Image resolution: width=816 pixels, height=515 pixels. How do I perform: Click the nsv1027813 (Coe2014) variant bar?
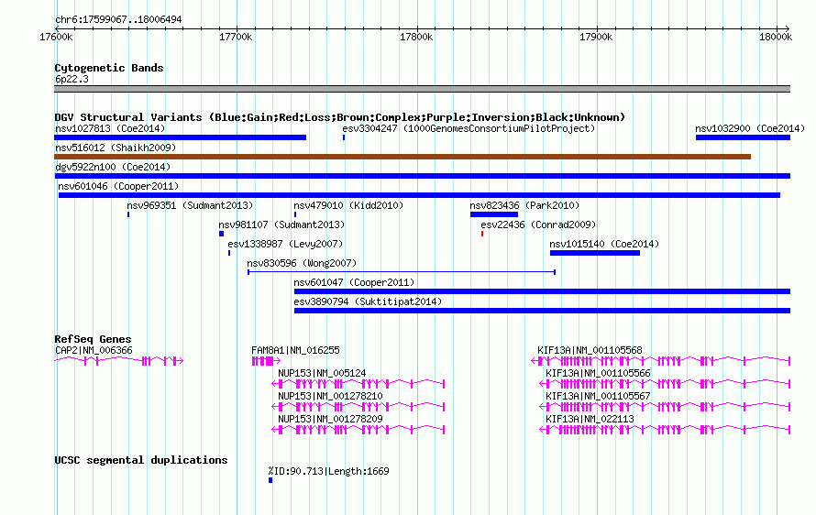[180, 137]
